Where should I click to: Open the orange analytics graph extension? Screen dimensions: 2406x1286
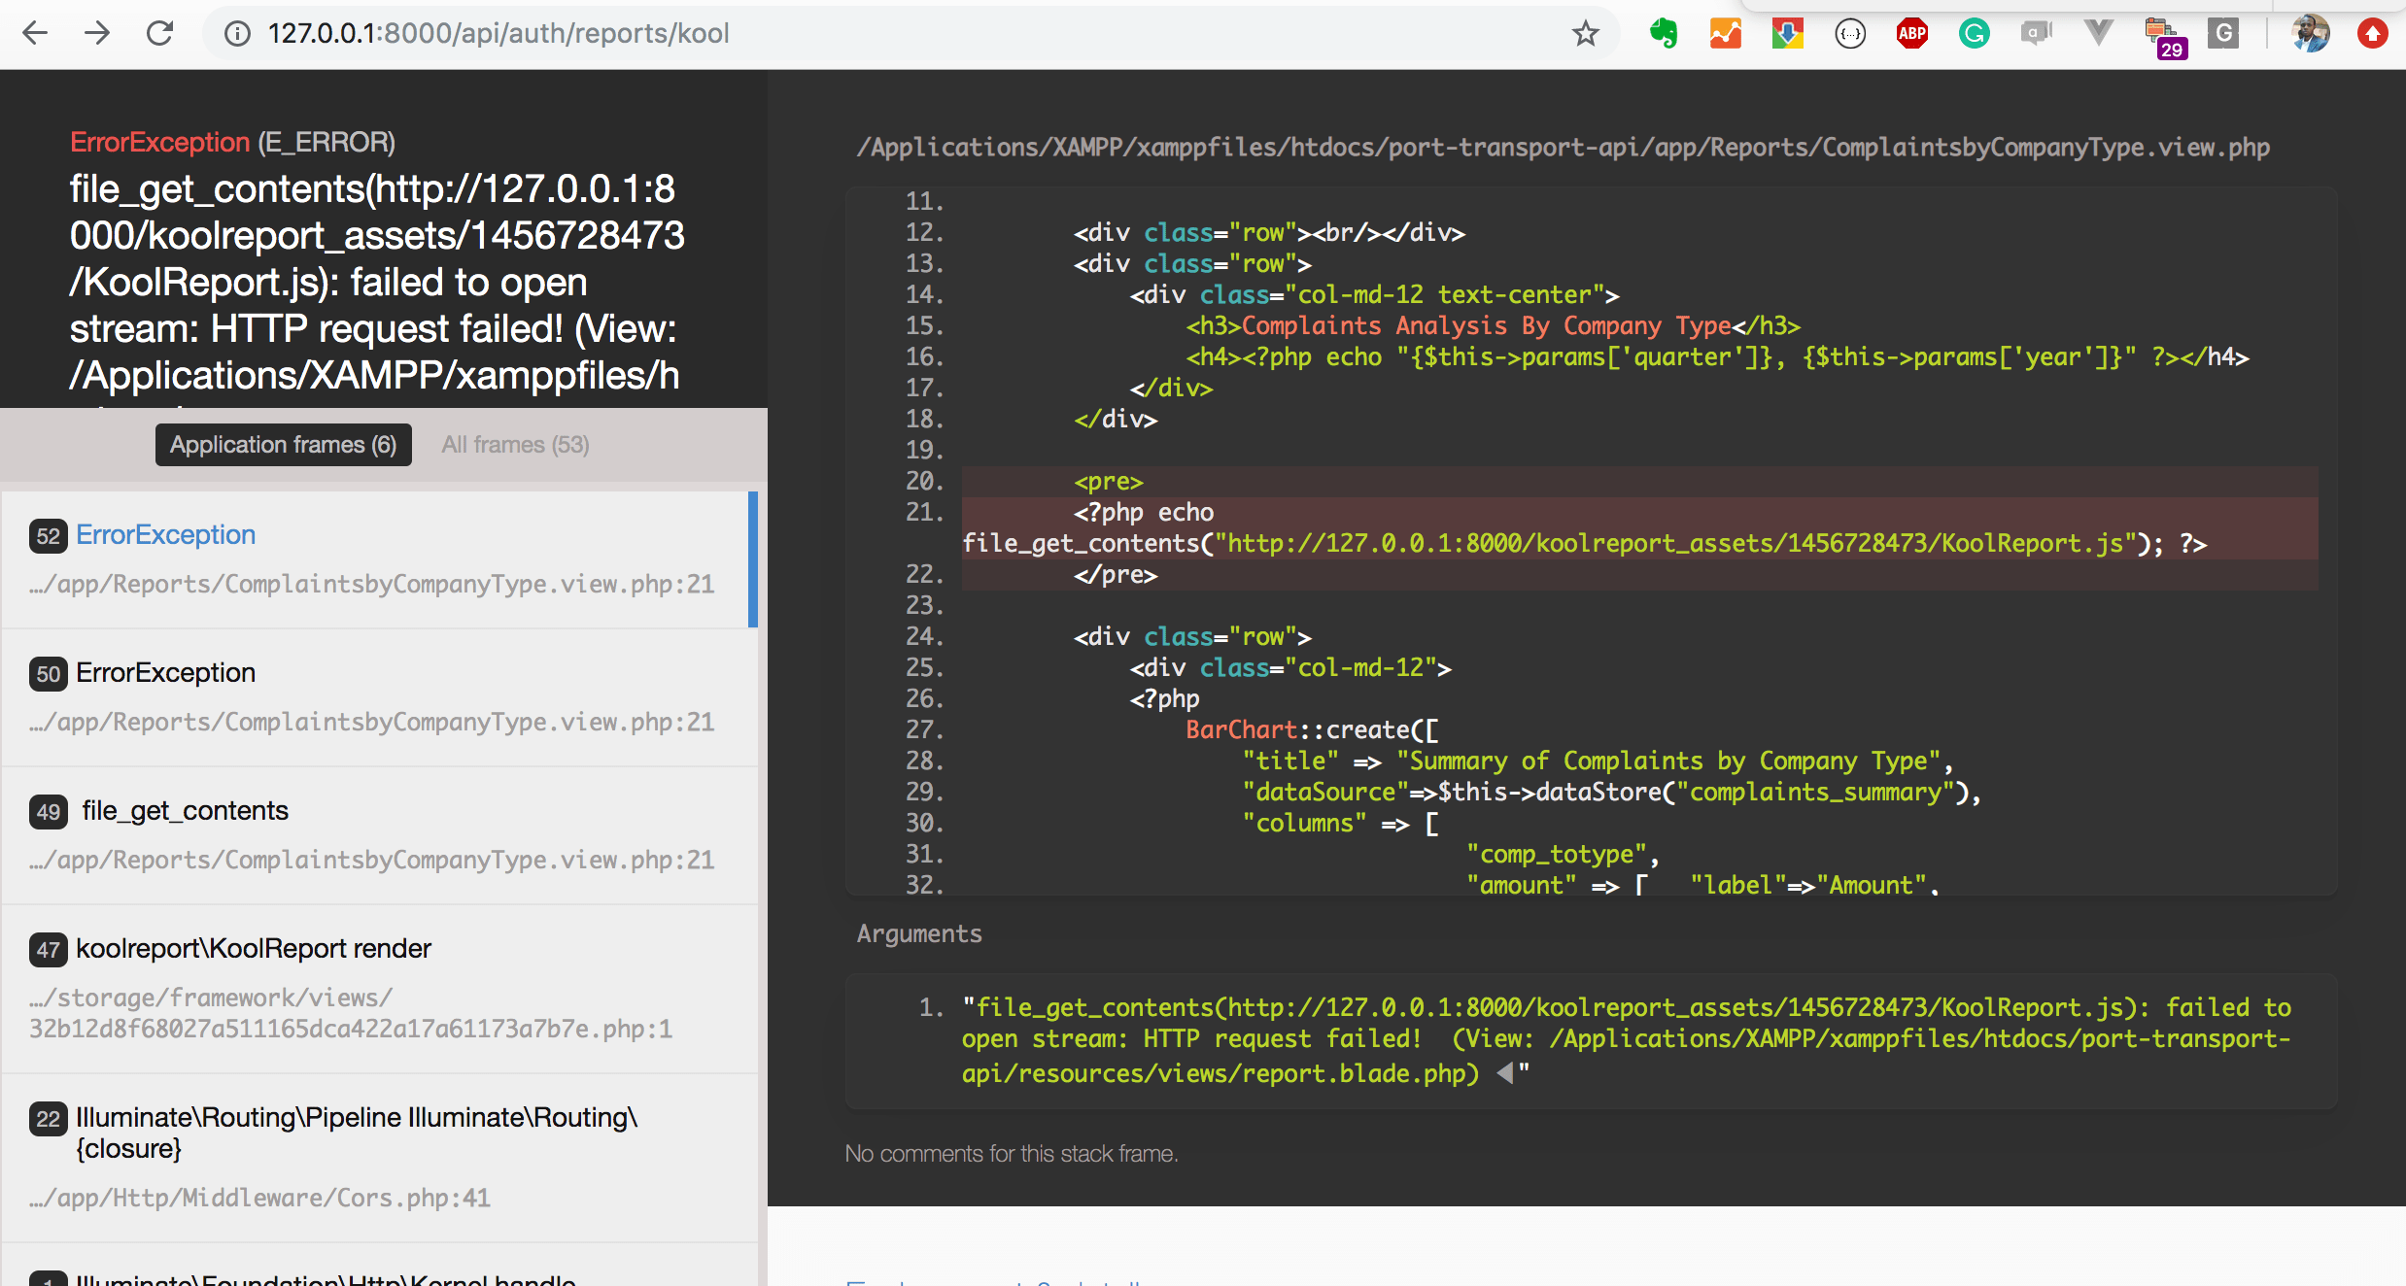(1726, 34)
